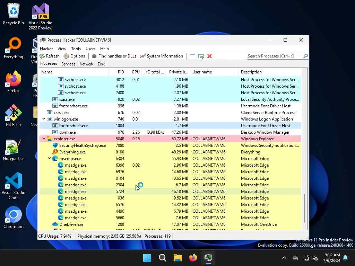Sort by the User name column header
355x266 pixels.
click(214, 72)
